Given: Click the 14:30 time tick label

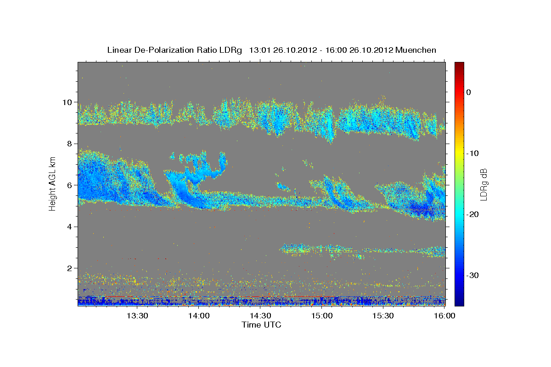Looking at the screenshot, I should click(x=260, y=316).
